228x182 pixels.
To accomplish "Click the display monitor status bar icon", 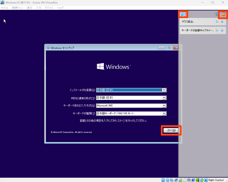I will (x=189, y=180).
